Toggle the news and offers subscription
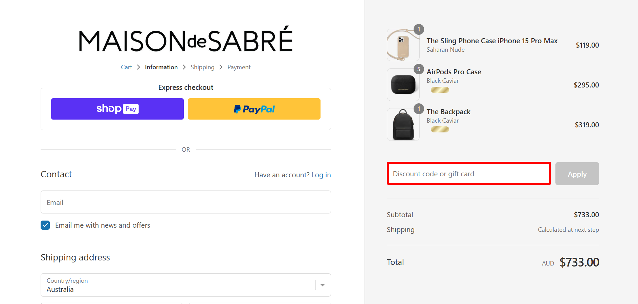 45,225
